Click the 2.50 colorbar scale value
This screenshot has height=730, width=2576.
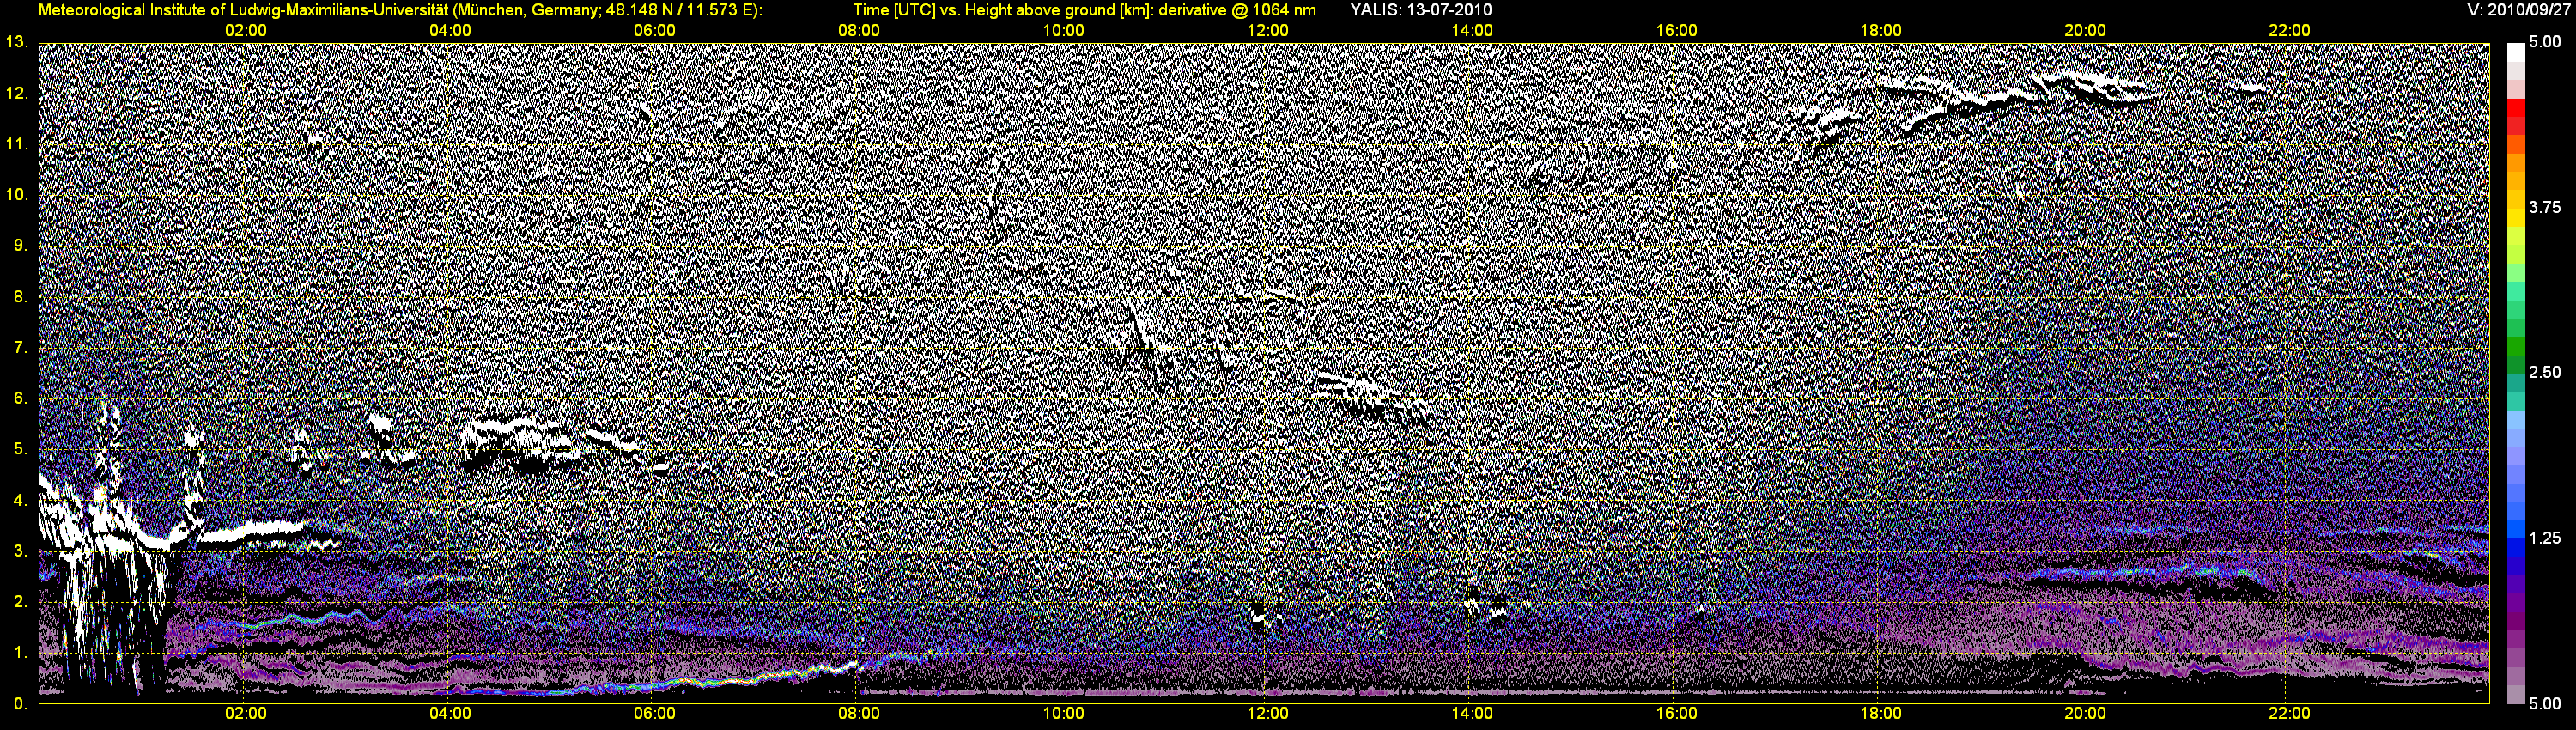coord(2544,373)
